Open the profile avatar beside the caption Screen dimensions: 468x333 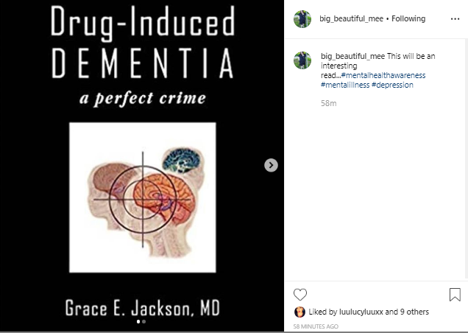tap(302, 60)
